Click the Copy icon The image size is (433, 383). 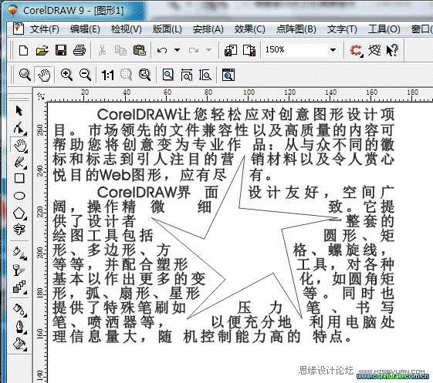[x=120, y=50]
